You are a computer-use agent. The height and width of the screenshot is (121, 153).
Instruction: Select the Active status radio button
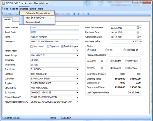88,50
